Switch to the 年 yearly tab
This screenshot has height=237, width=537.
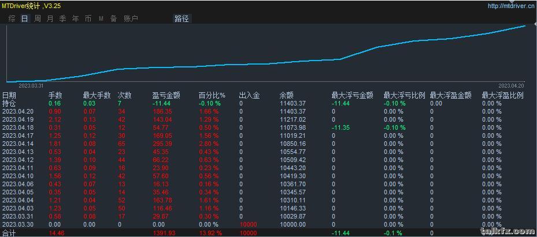click(x=75, y=19)
